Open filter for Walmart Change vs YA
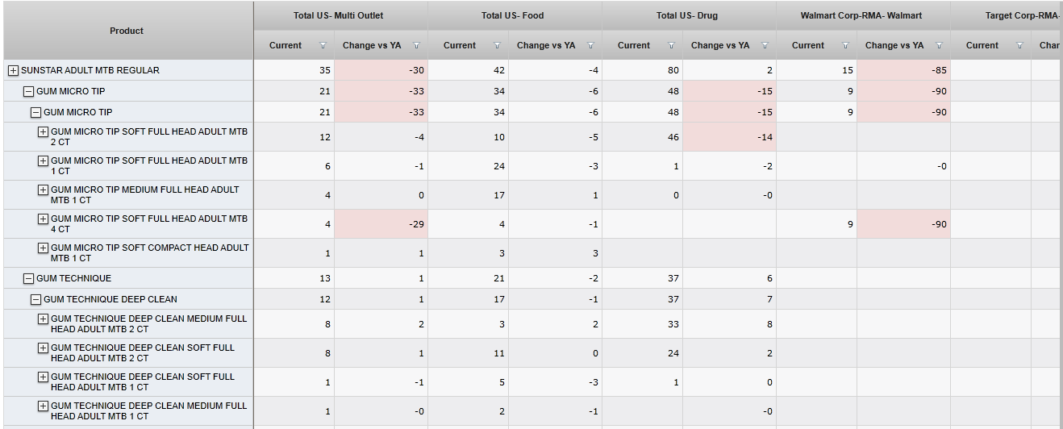The image size is (1063, 429). pos(939,46)
